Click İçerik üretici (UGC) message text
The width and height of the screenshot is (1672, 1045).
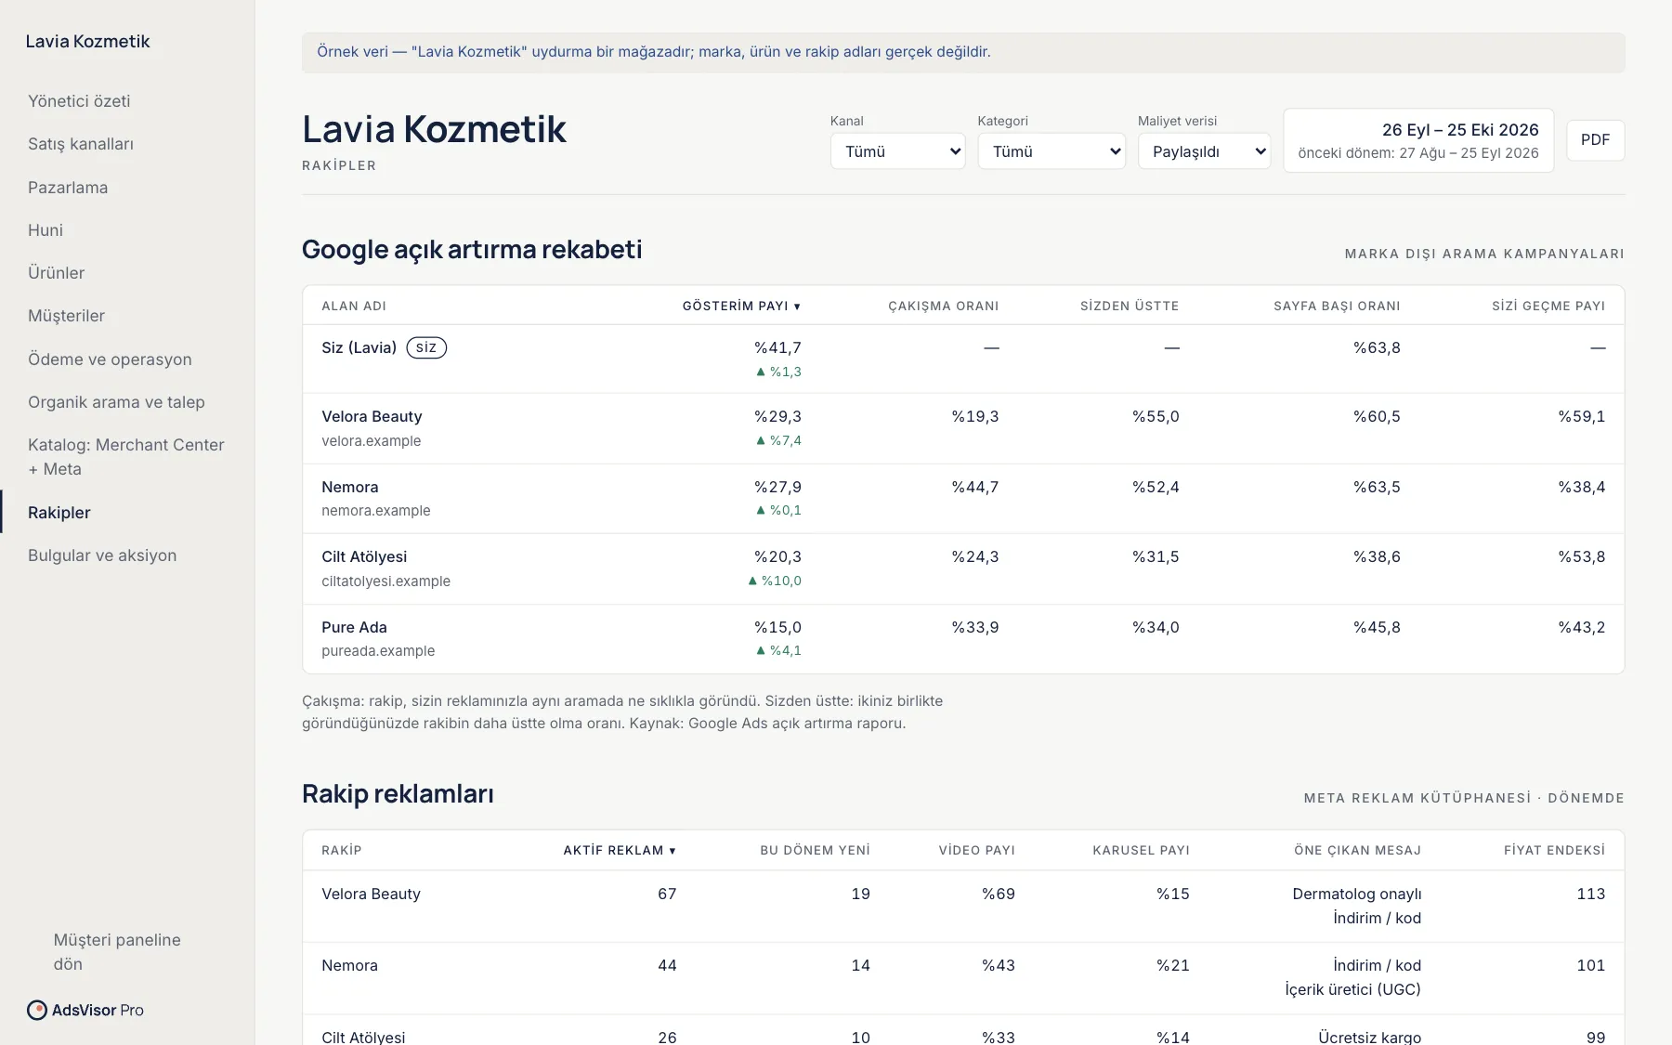[1352, 989]
